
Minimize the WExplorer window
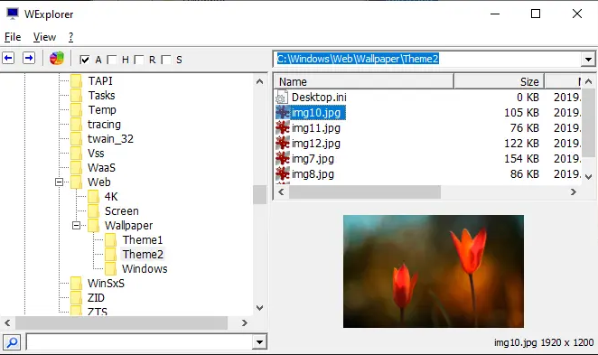(x=495, y=14)
